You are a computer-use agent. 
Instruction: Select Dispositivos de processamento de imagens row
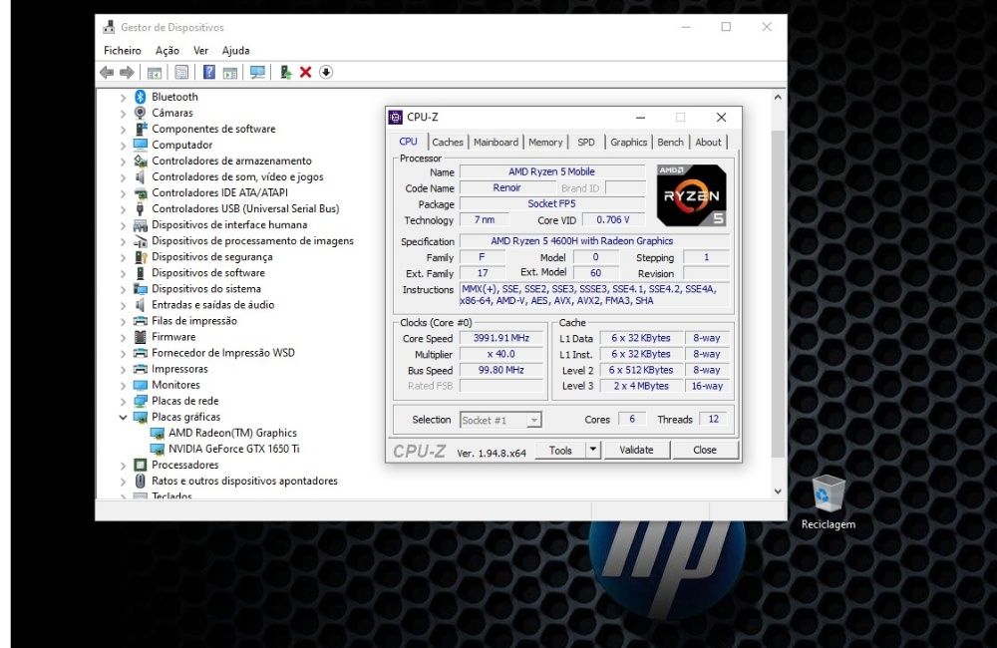[x=252, y=241]
